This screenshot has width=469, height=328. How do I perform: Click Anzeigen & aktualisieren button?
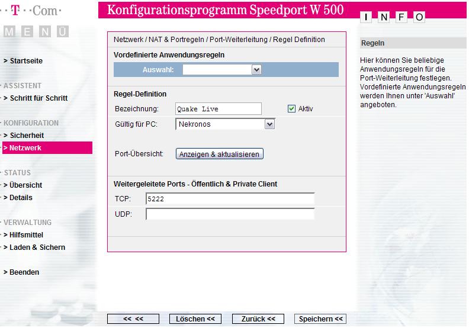(220, 154)
